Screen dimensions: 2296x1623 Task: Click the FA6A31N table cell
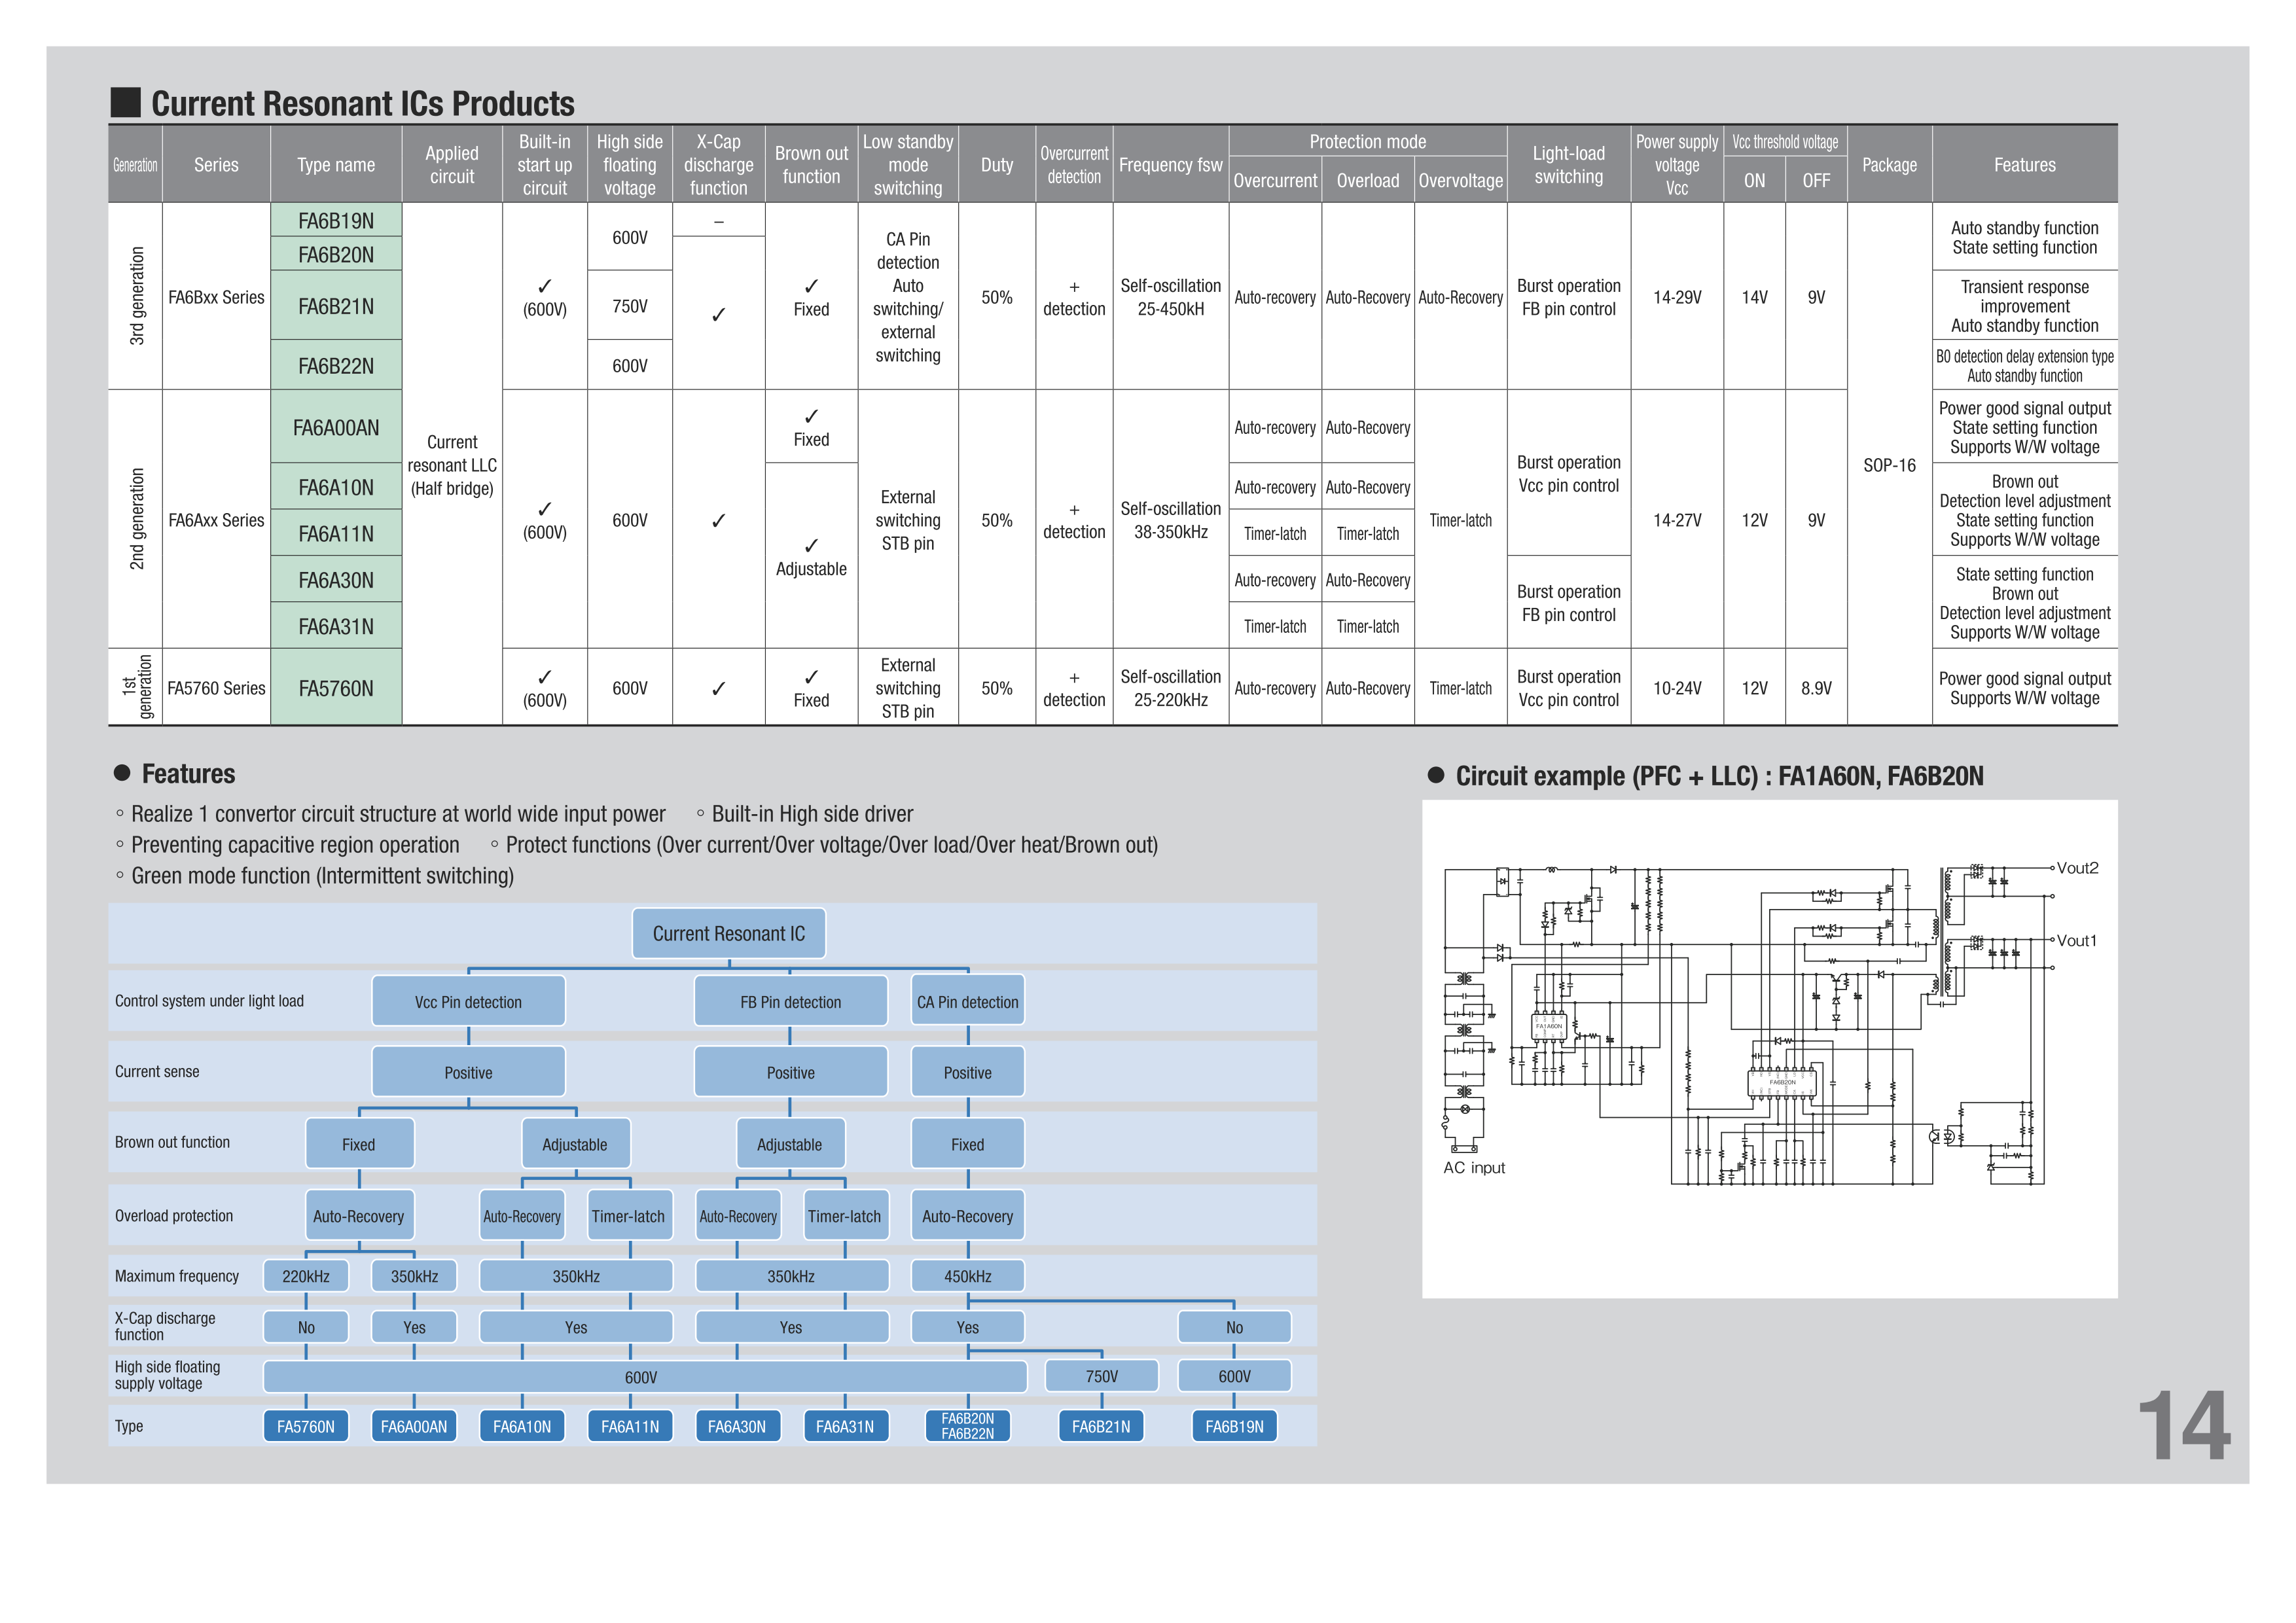click(x=336, y=626)
